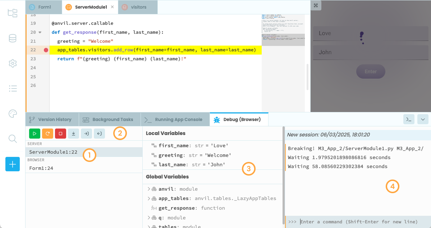
Task: Click the return statement on line 23
Action: tap(122, 59)
